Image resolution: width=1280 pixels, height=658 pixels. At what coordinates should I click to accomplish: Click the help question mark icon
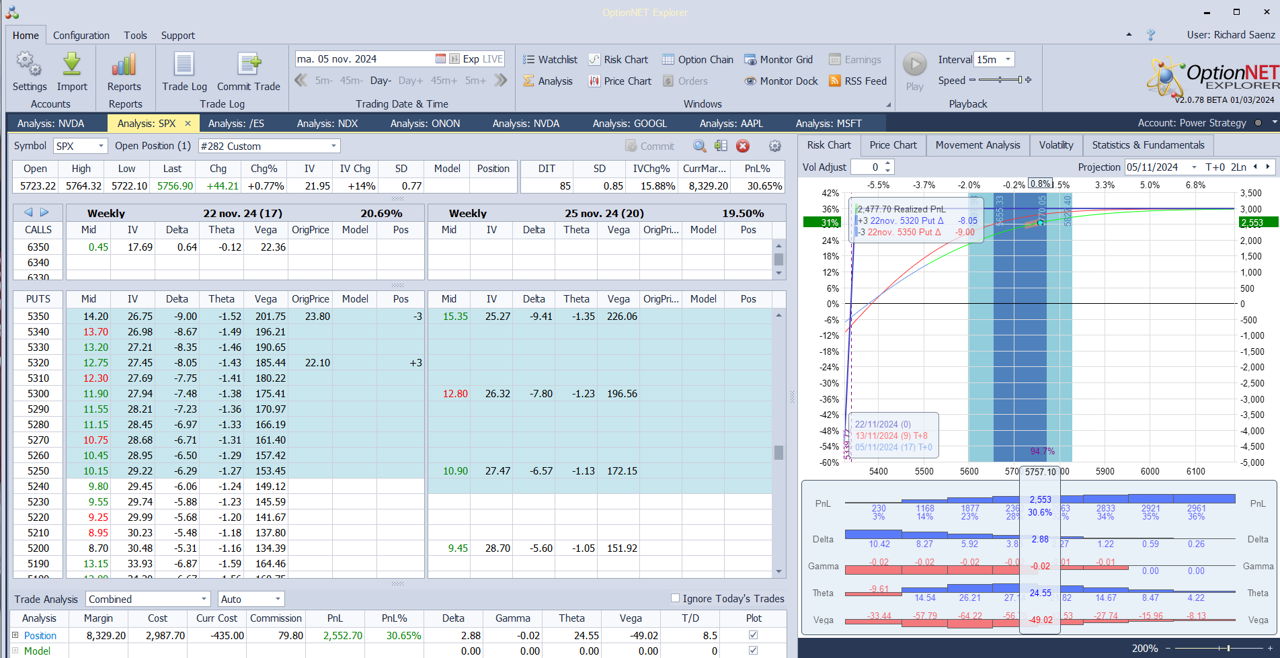click(1151, 35)
